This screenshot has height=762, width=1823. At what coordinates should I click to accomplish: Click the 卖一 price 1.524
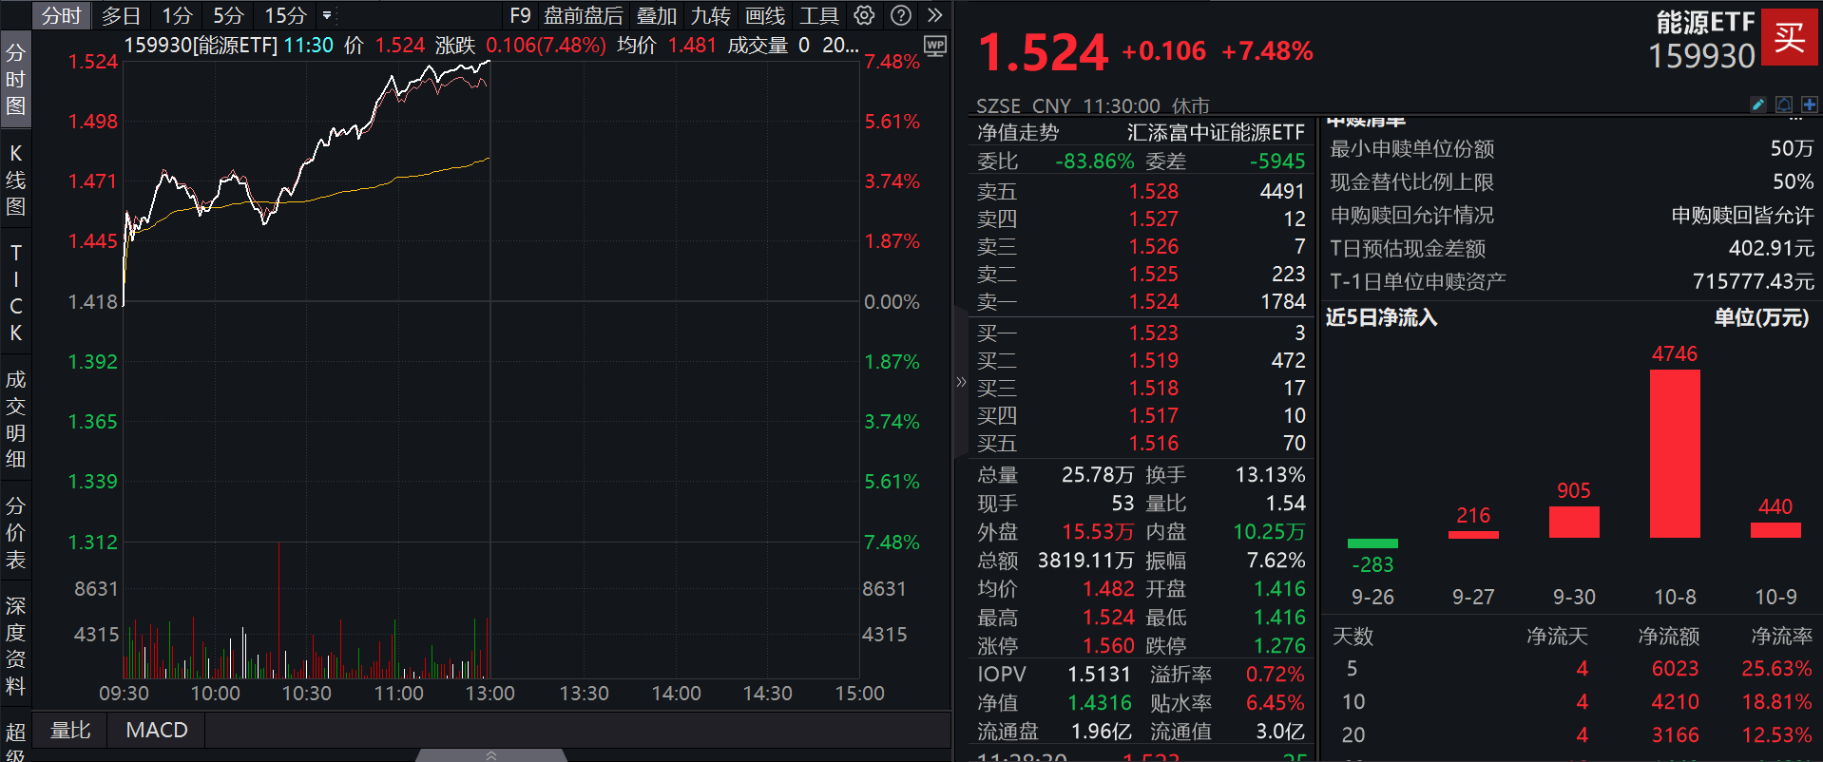click(x=1153, y=301)
